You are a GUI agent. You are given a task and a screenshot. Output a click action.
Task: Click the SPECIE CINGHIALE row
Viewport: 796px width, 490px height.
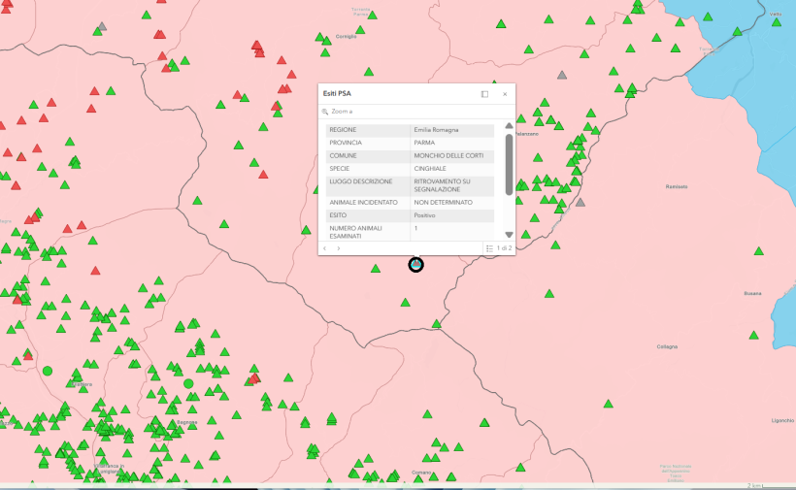click(410, 169)
